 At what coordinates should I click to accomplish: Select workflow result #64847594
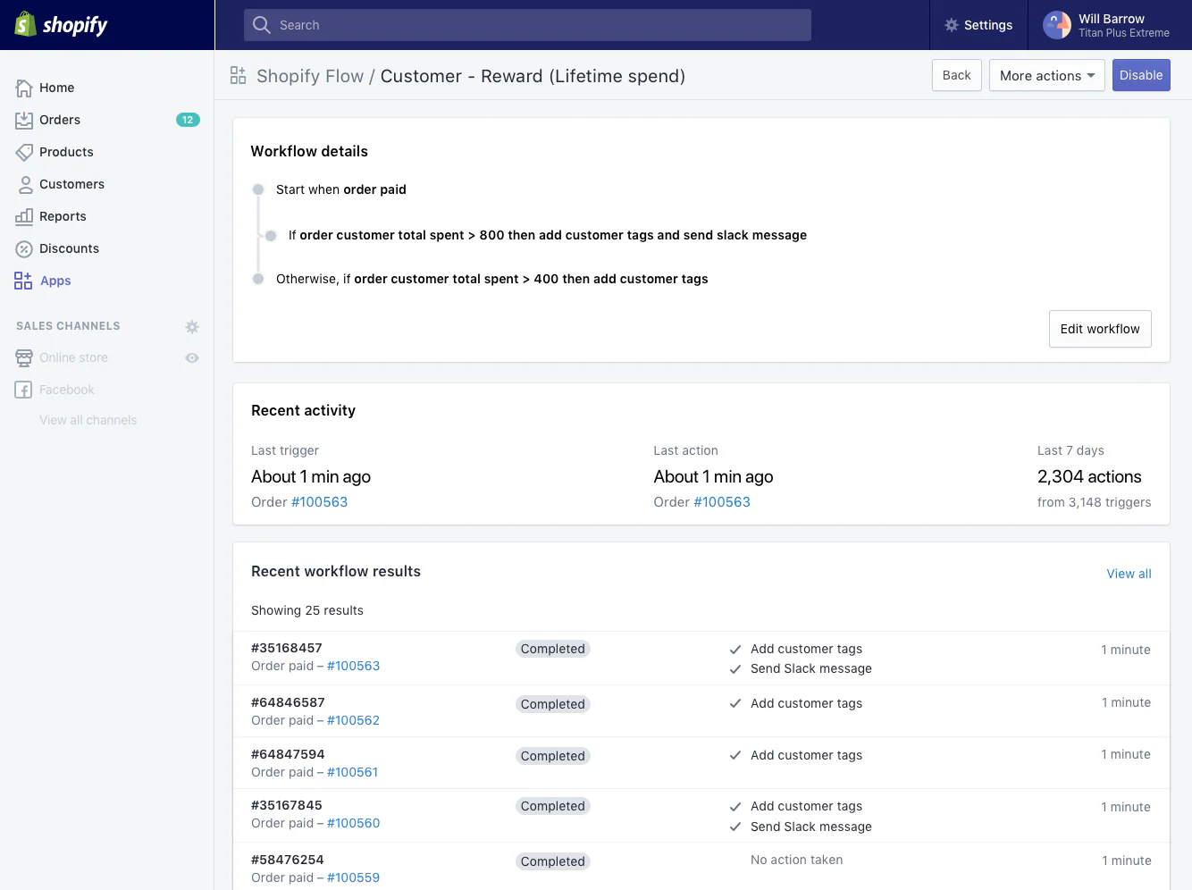point(288,754)
